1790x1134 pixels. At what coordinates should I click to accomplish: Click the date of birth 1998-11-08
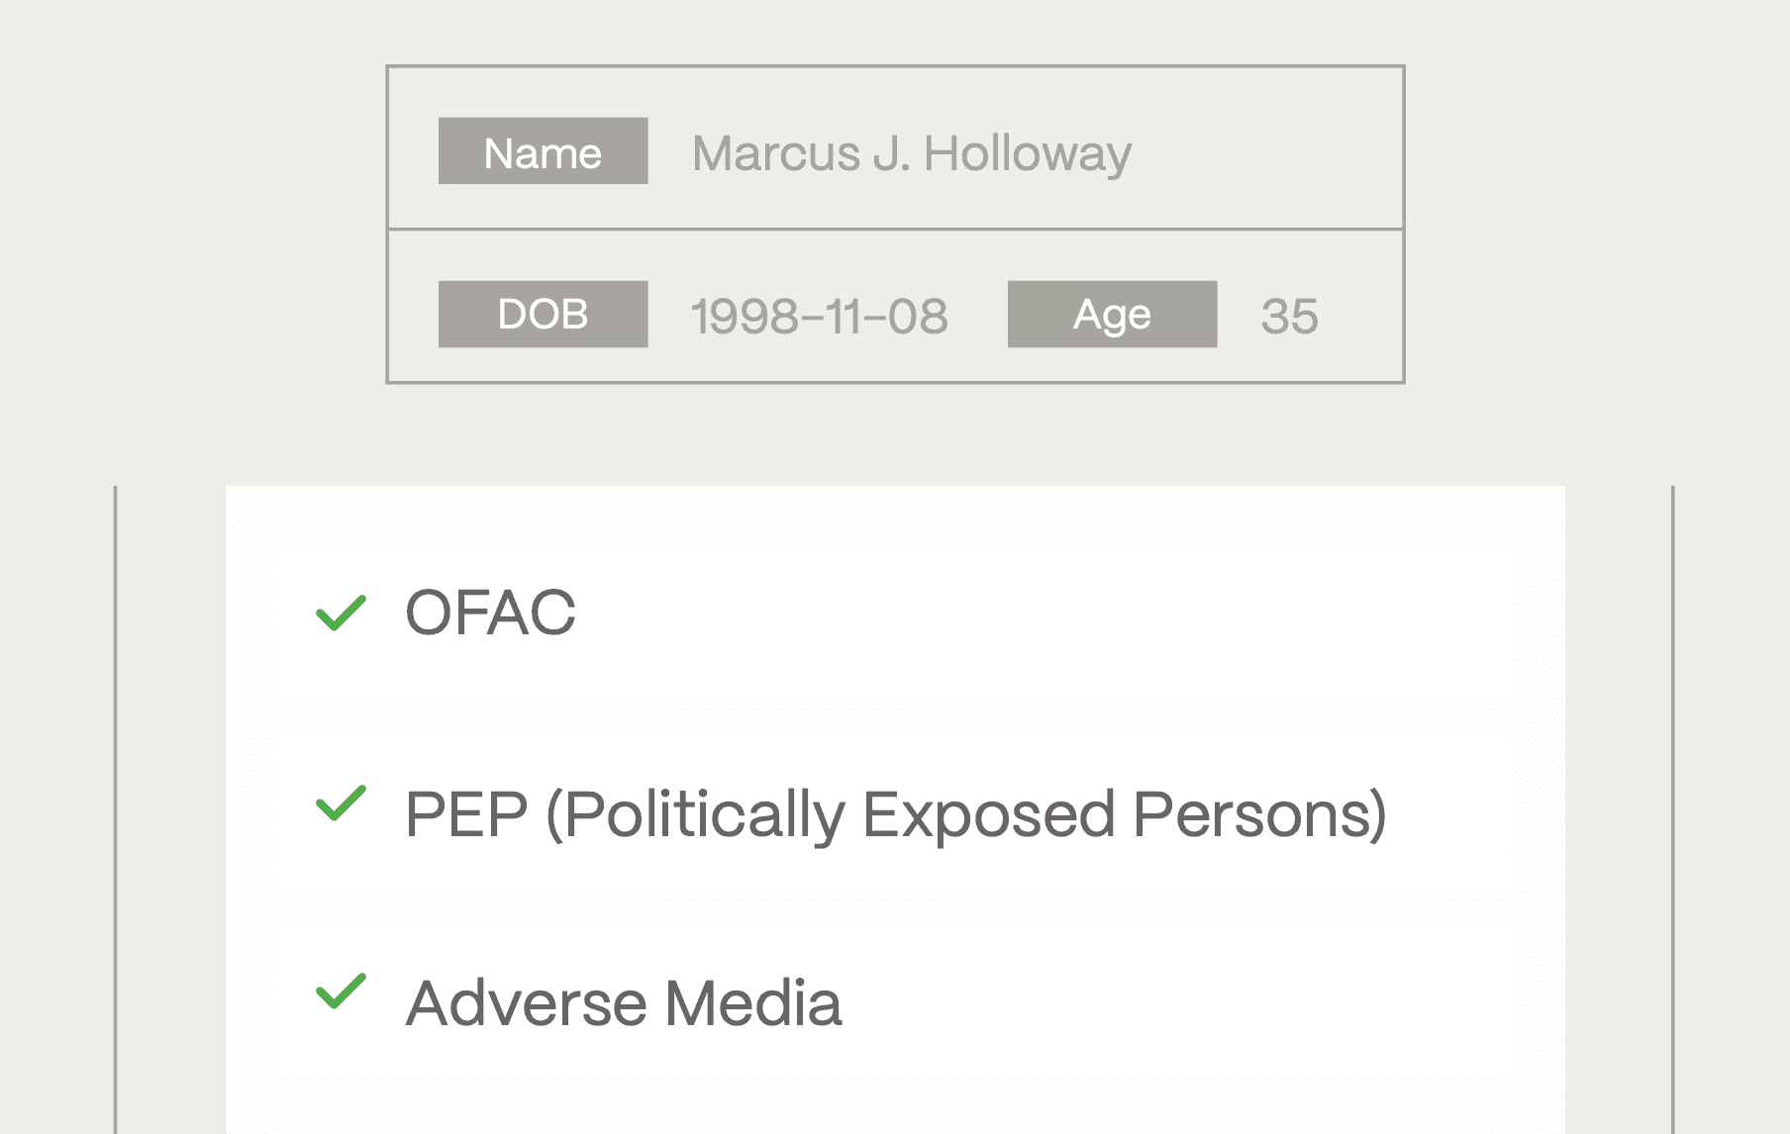(820, 315)
